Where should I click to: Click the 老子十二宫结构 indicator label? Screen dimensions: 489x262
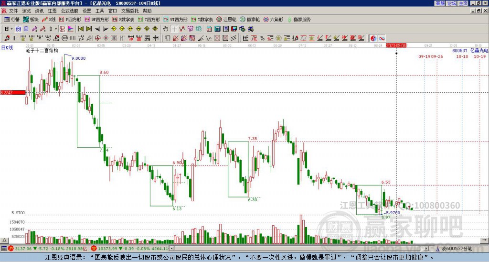(42, 50)
